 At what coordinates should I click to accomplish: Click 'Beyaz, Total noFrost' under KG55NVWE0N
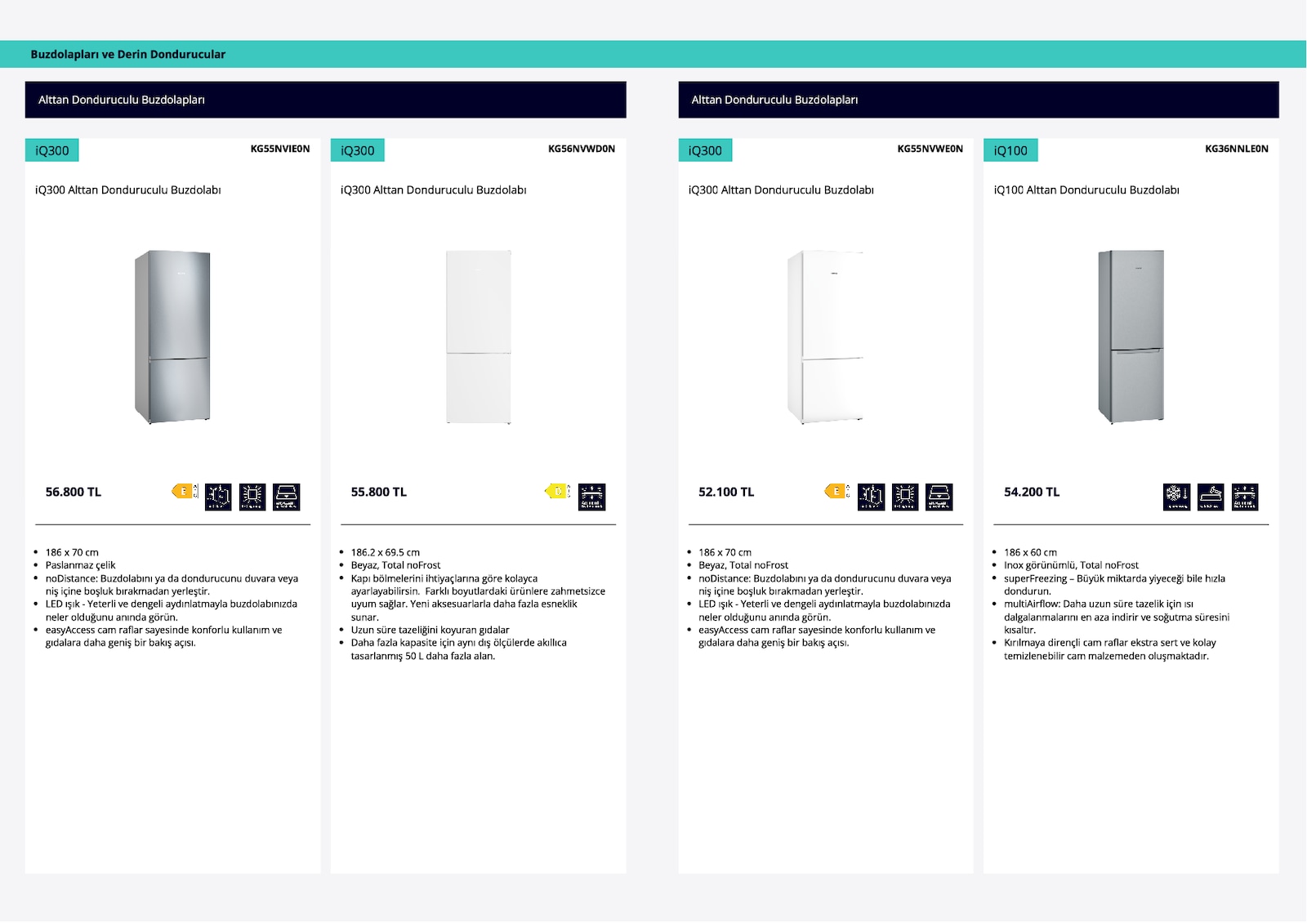click(x=743, y=565)
